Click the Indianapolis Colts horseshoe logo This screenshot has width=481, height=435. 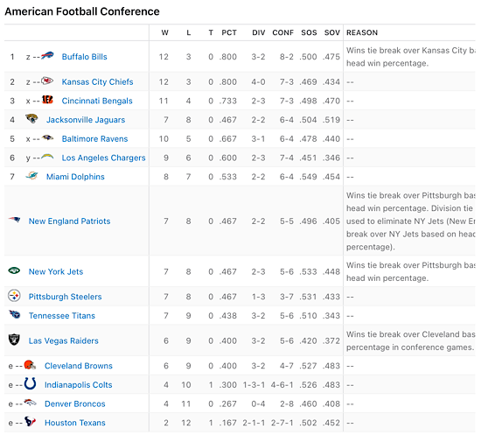tap(30, 383)
